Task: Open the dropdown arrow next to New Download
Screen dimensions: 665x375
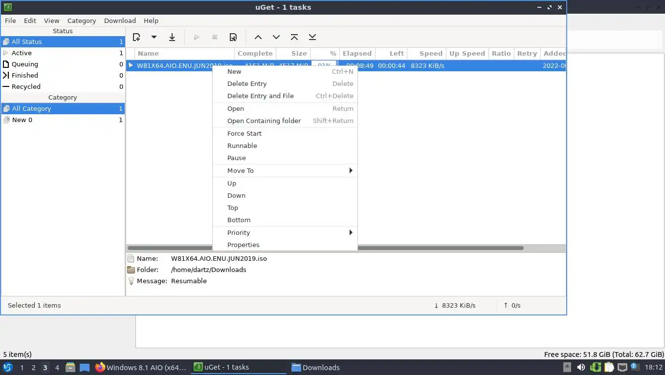Action: pyautogui.click(x=154, y=37)
